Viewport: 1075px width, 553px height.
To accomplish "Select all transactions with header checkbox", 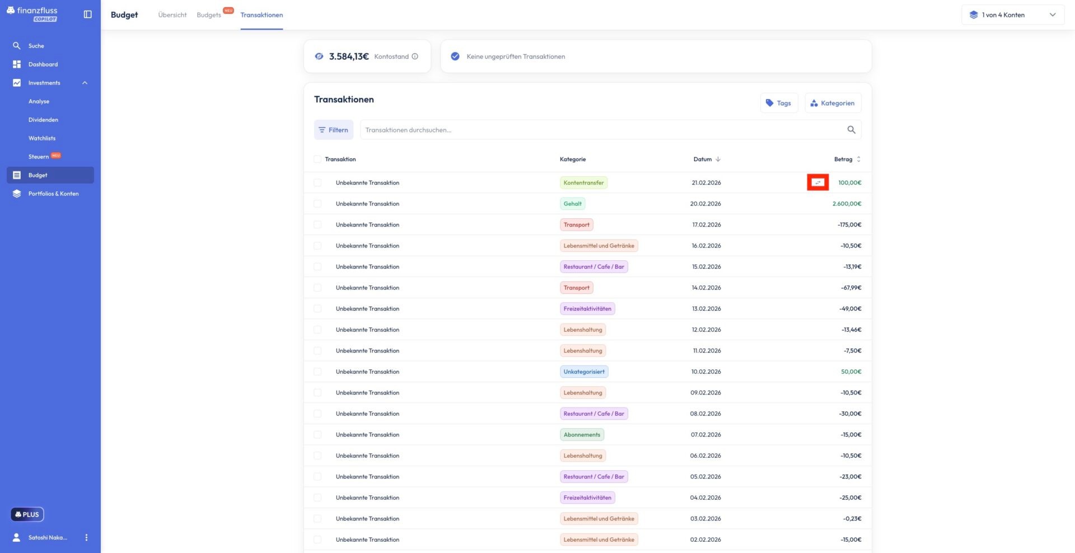I will tap(317, 160).
